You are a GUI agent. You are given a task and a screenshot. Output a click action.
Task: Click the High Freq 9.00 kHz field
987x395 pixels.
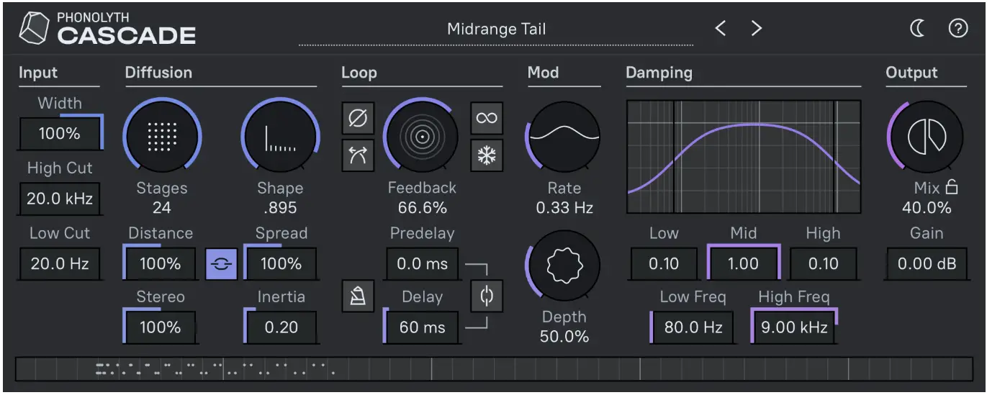tap(794, 327)
